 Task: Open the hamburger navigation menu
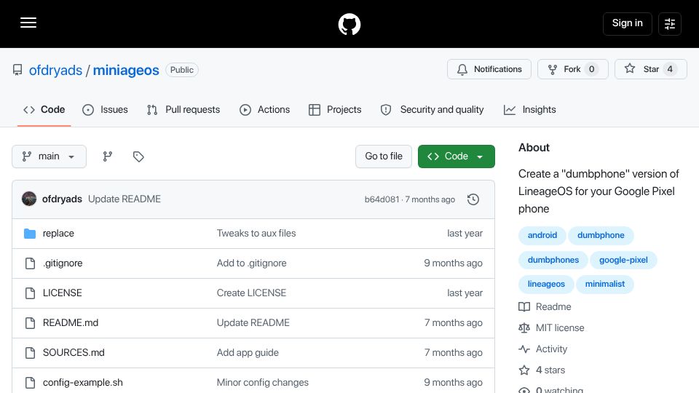click(x=28, y=23)
